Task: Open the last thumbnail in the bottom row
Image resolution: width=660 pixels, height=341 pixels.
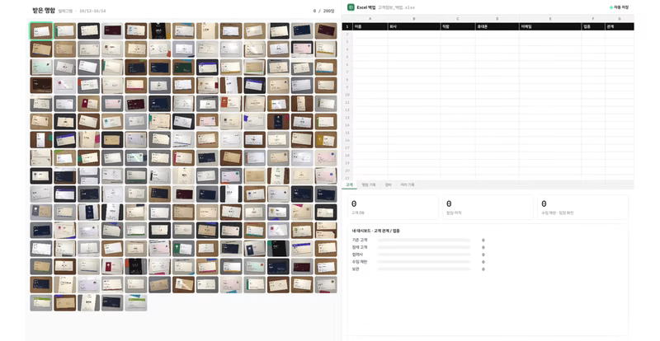Action: point(135,303)
